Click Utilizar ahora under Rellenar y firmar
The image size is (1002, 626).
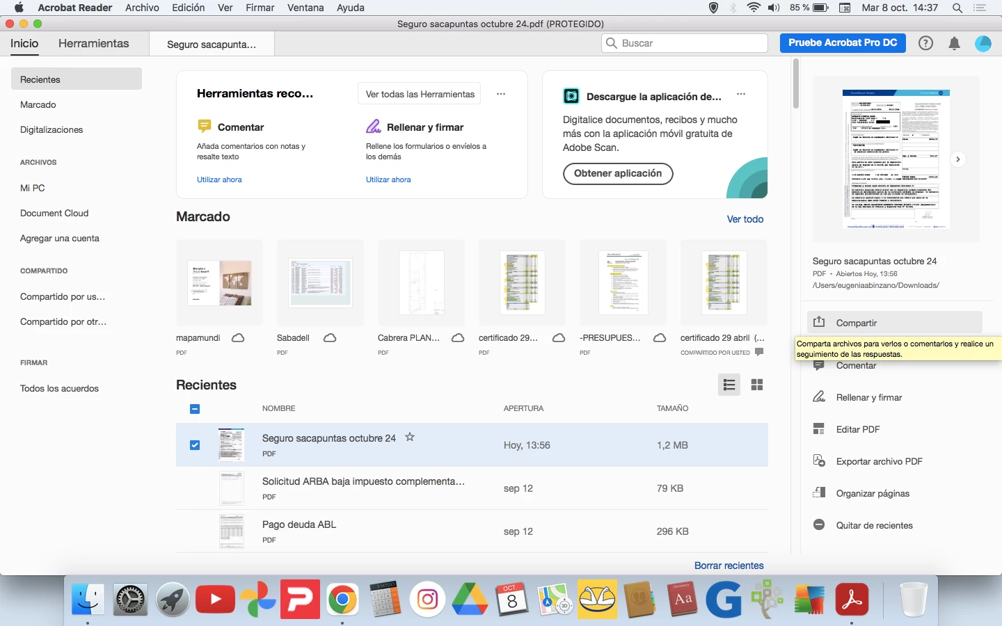388,179
